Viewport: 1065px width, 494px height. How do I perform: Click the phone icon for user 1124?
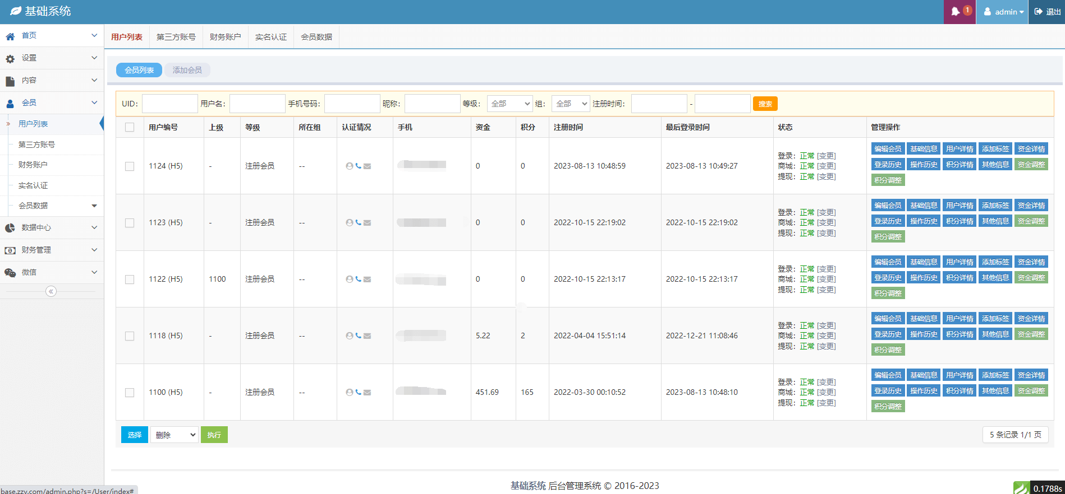click(358, 166)
